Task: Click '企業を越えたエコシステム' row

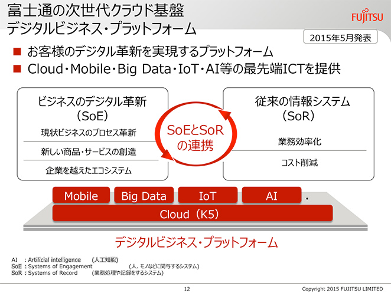Action: click(89, 170)
